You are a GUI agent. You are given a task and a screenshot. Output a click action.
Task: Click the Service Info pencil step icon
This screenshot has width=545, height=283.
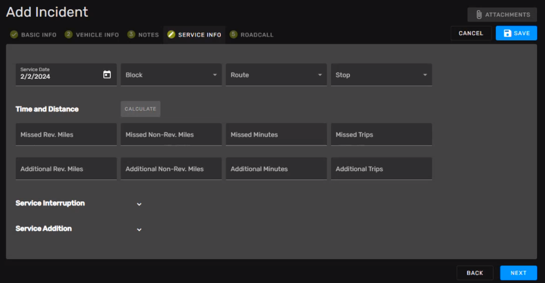(x=171, y=34)
